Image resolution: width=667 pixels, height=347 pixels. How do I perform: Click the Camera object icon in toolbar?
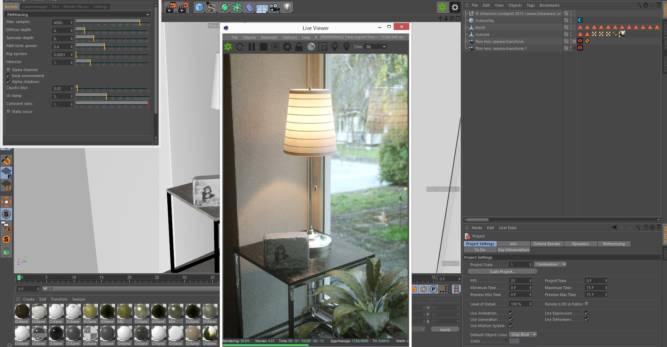tap(275, 7)
